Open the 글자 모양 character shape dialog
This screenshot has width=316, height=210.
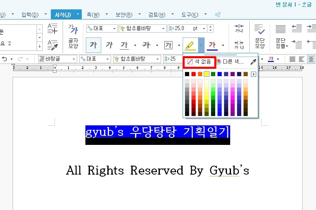pos(73,37)
